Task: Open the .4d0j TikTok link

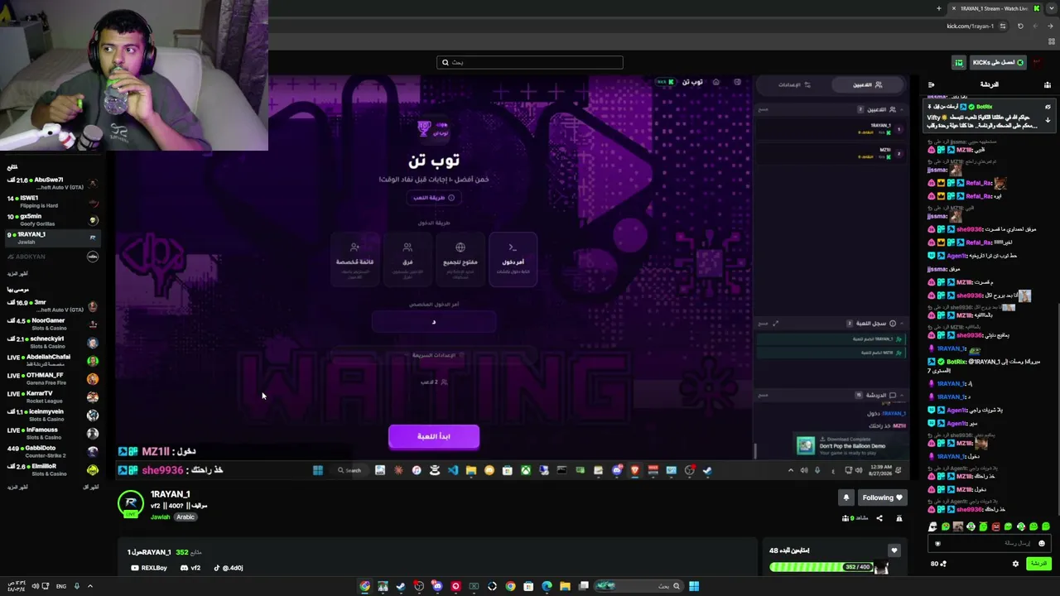Action: [228, 568]
